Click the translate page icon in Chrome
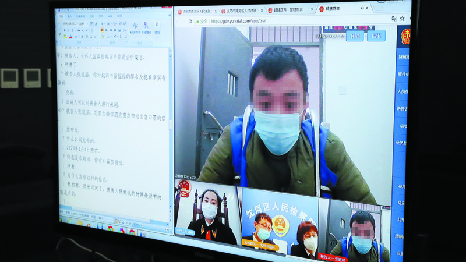The height and width of the screenshot is (262, 466). coord(394,19)
